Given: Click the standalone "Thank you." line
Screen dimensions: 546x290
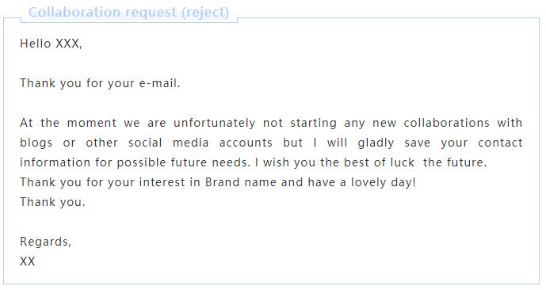Looking at the screenshot, I should 52,202.
